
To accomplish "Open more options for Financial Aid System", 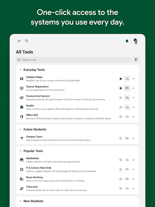I will [133, 98].
